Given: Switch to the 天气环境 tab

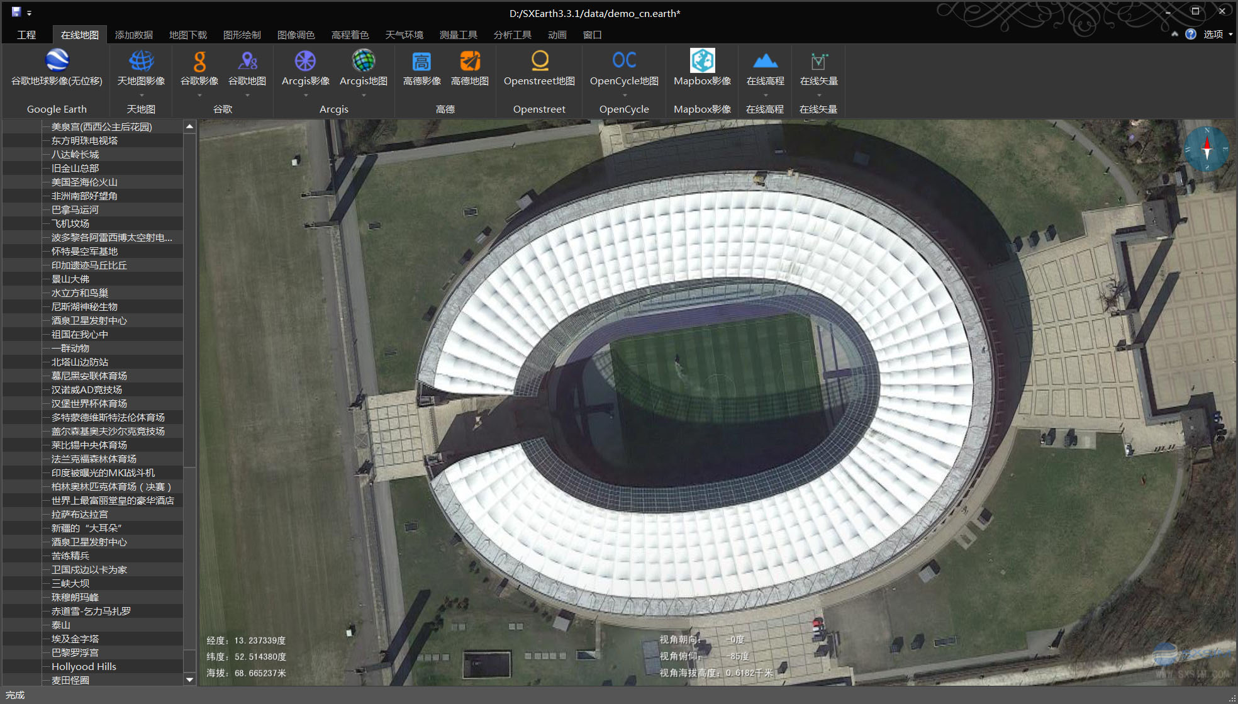Looking at the screenshot, I should 404,35.
